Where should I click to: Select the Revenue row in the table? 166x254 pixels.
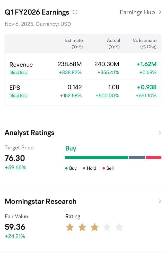coord(21,65)
